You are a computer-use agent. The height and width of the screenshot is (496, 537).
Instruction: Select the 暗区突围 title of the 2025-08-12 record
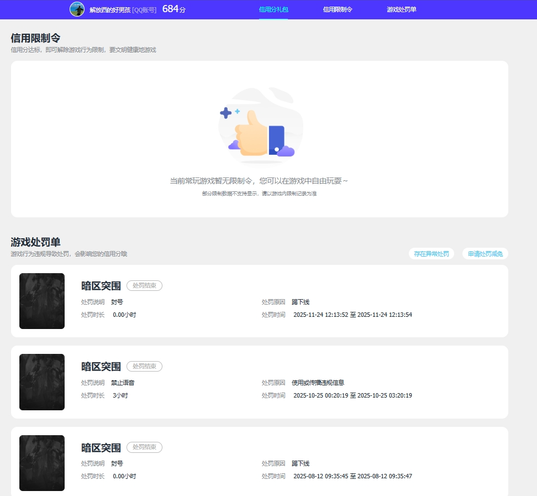[101, 448]
